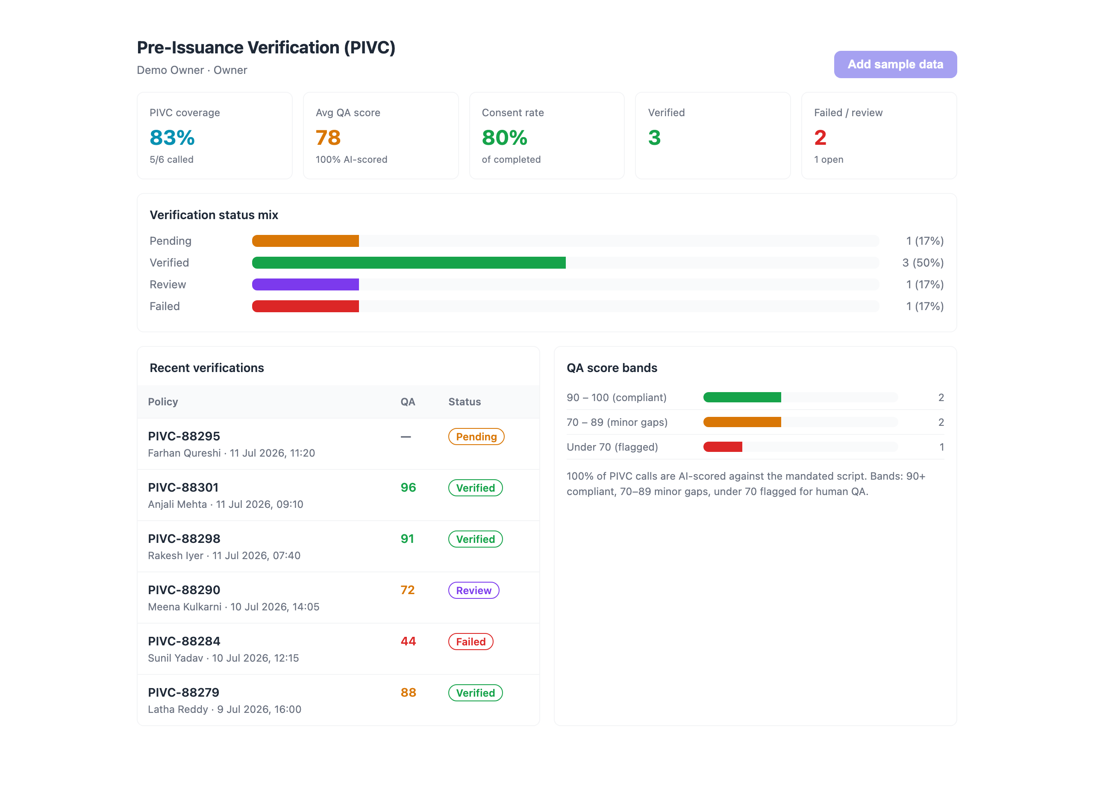Click the Verified badge for PIVC-88301
This screenshot has height=803, width=1094.
coord(475,487)
